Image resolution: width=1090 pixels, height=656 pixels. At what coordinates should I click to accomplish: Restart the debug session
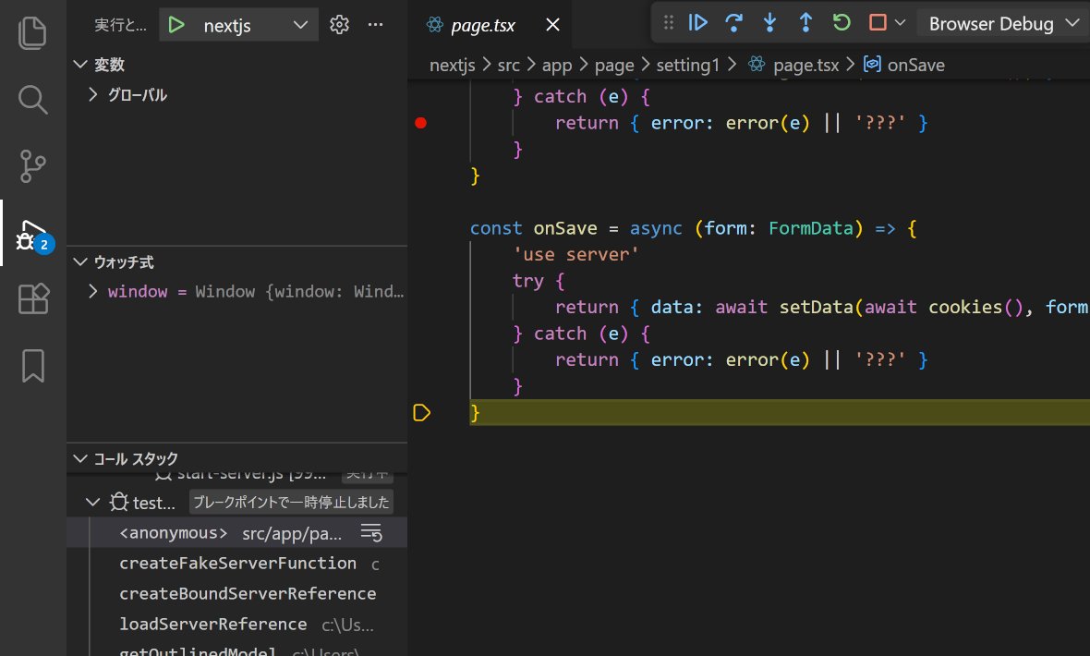pos(842,23)
